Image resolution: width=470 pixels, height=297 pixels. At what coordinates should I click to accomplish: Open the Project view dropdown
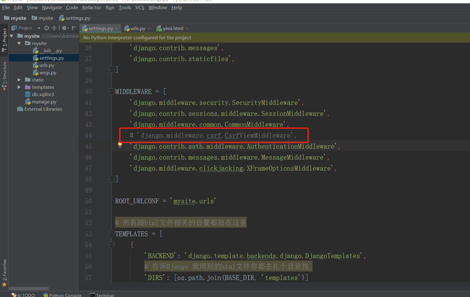pos(39,28)
